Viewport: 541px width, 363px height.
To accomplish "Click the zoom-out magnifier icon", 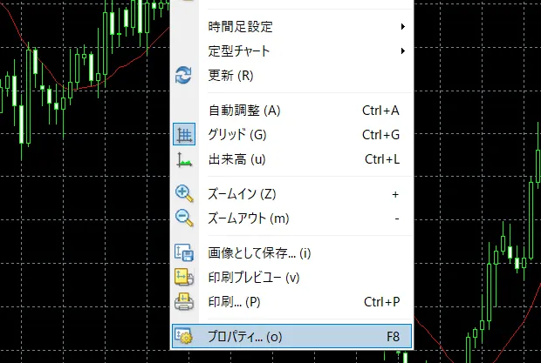I will [184, 218].
